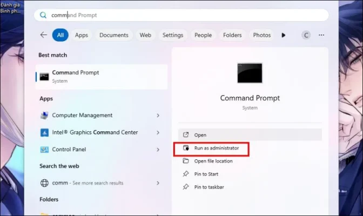Click the search text input box
The width and height of the screenshot is (363, 216).
click(184, 15)
